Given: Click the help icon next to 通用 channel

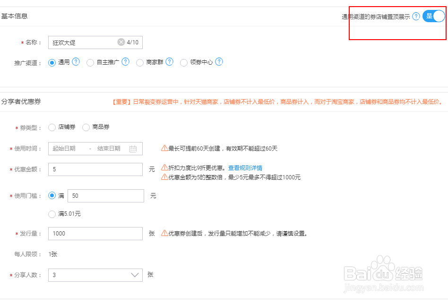Looking at the screenshot, I should [76, 62].
